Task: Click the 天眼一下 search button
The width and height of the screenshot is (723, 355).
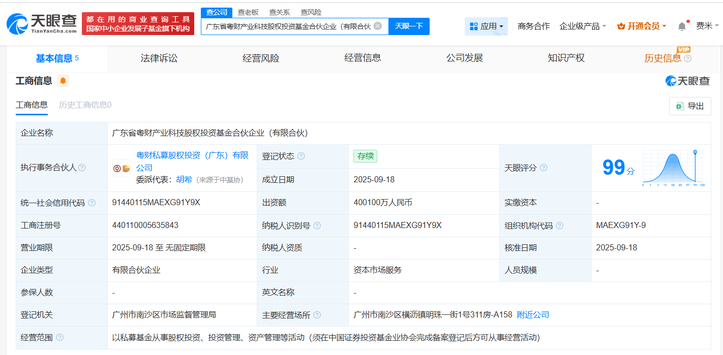Action: click(409, 26)
